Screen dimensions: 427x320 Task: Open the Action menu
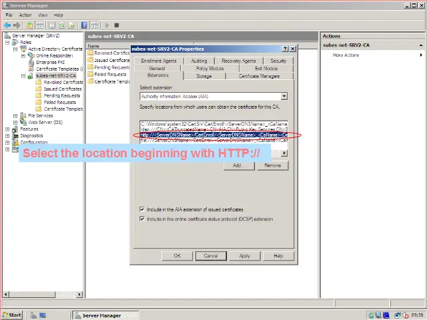click(x=25, y=15)
